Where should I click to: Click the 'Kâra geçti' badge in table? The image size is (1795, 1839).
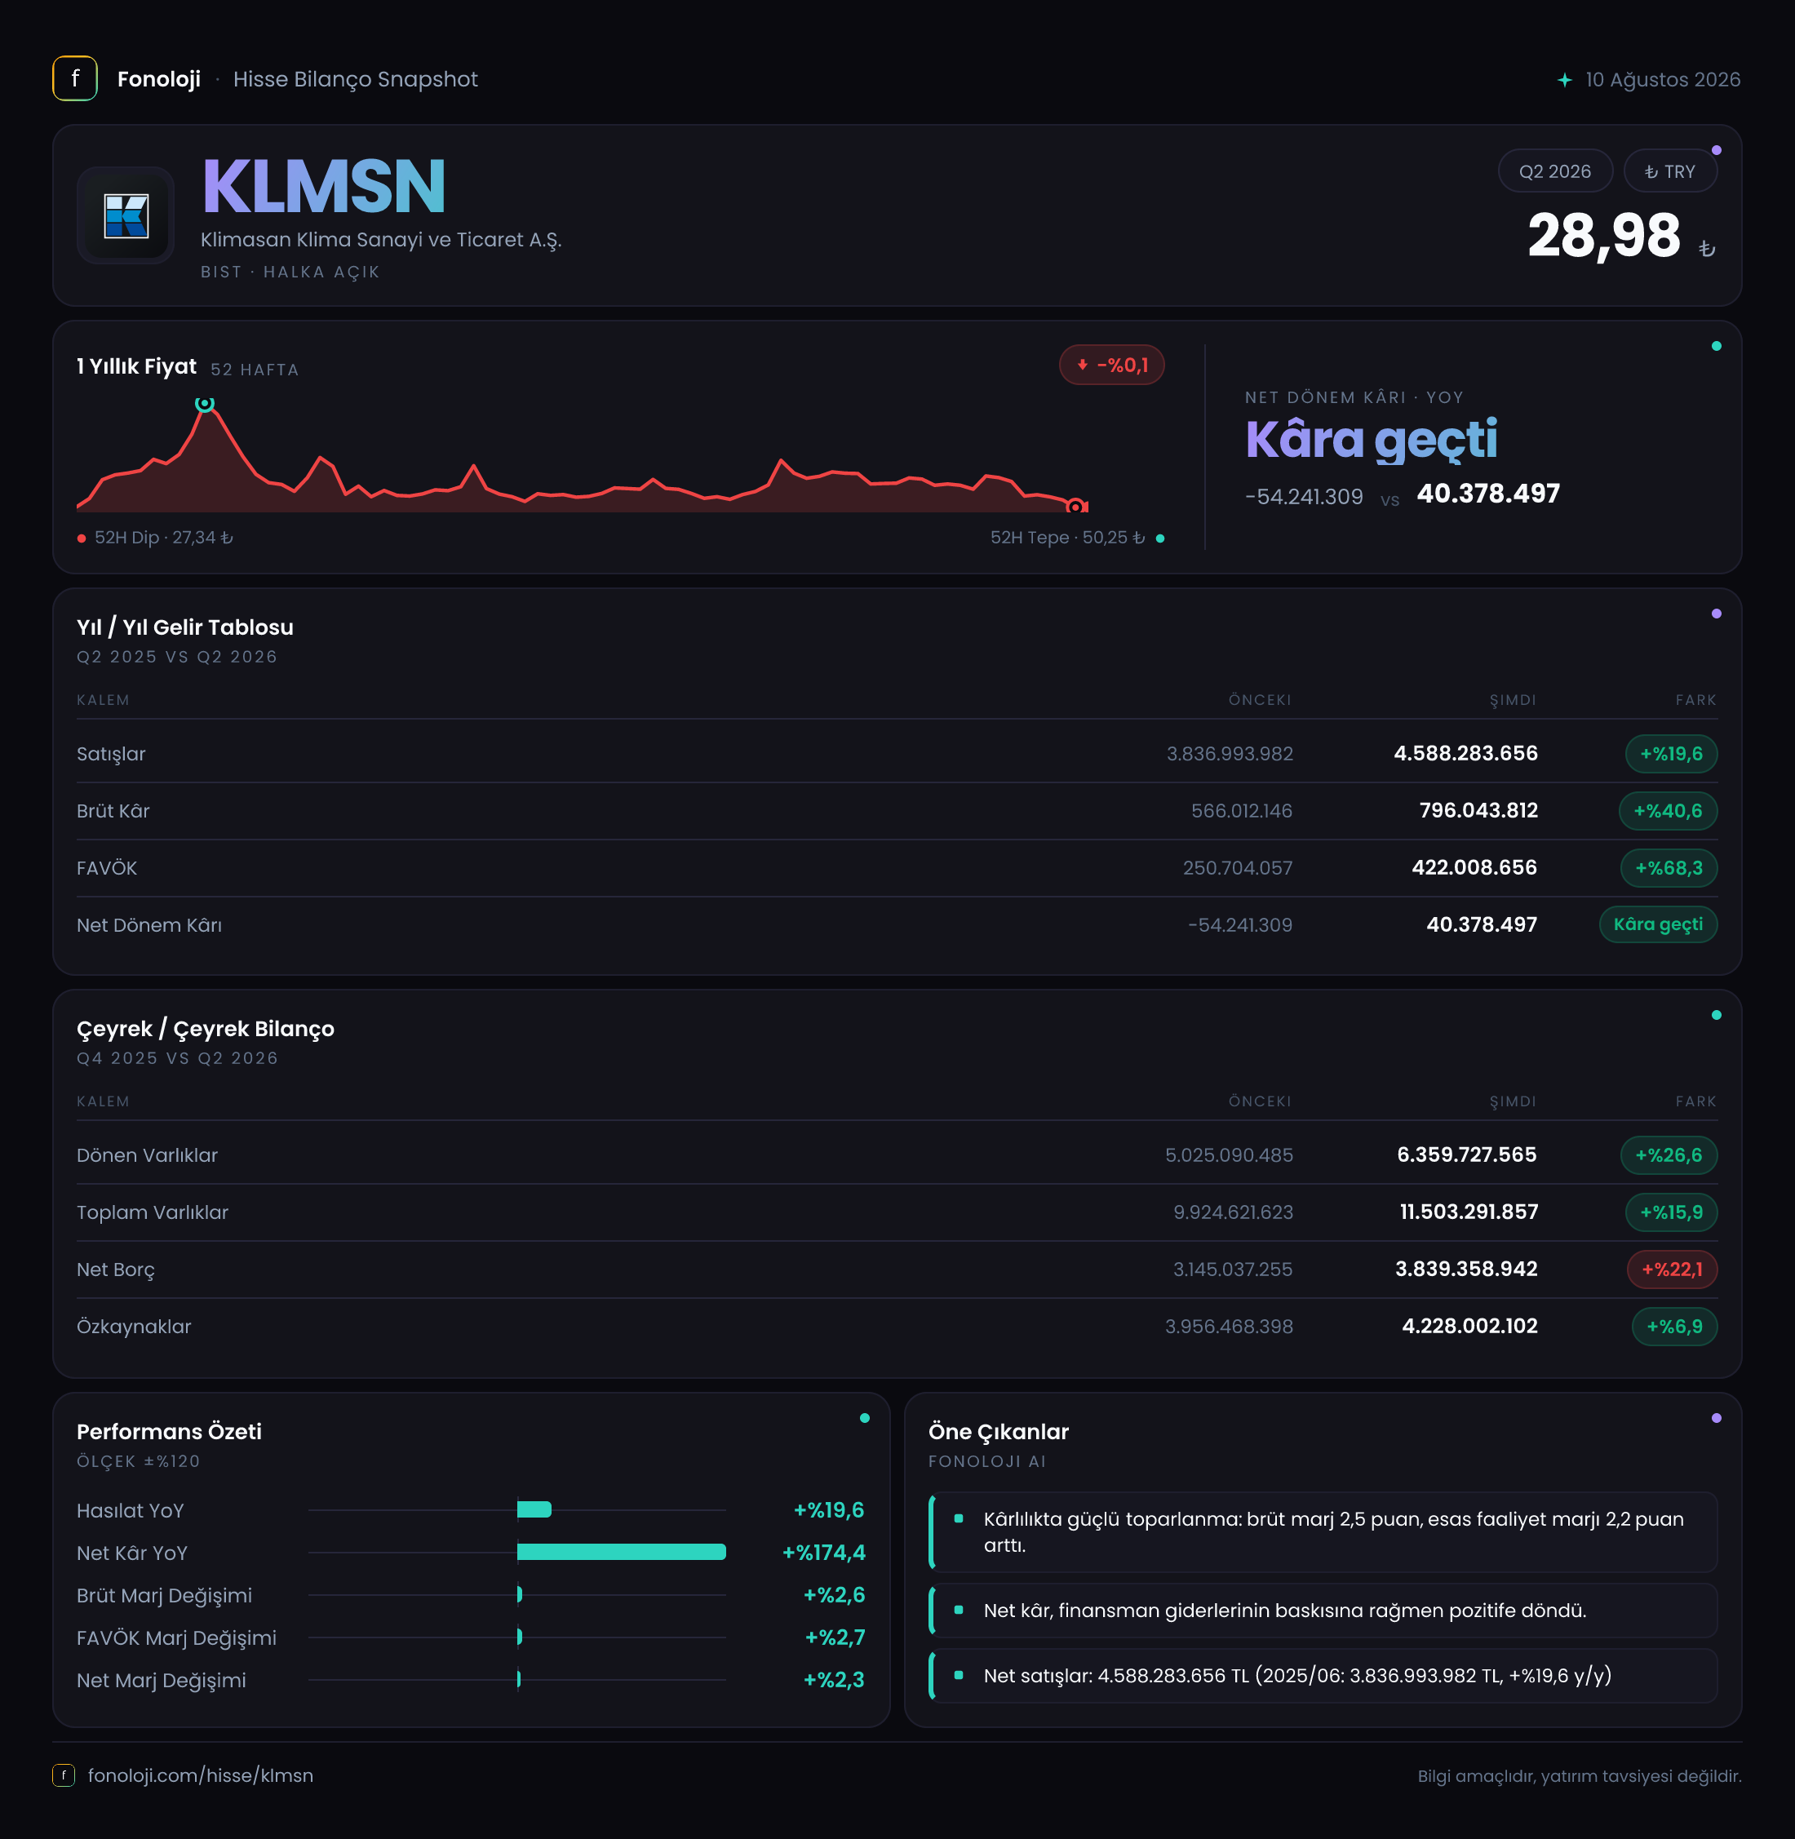tap(1657, 924)
